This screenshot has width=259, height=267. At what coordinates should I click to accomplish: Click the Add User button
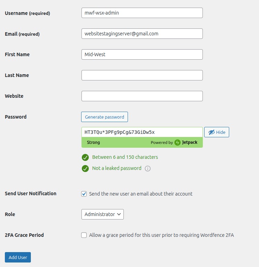tap(18, 257)
